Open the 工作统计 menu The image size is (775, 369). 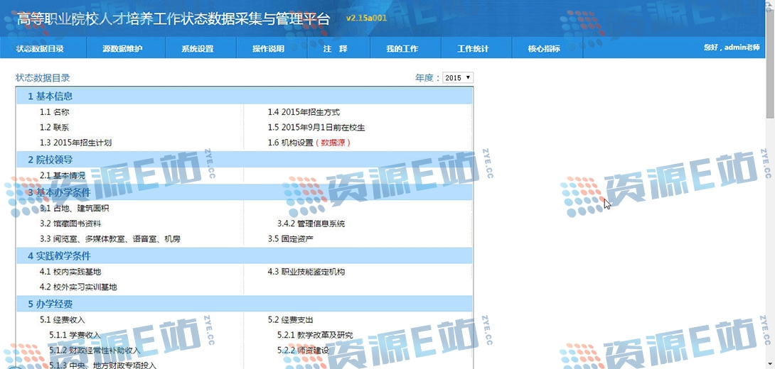tap(473, 49)
